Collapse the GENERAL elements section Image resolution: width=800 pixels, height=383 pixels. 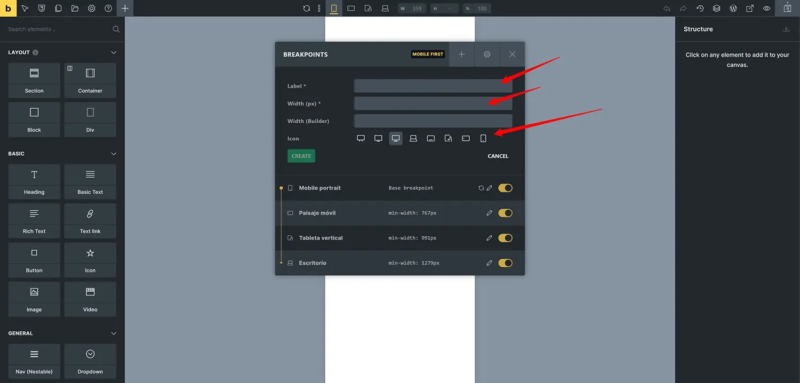(x=113, y=333)
